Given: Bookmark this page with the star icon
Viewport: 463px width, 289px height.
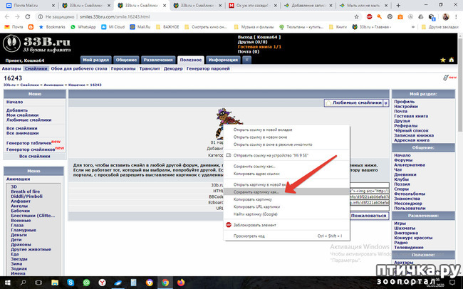Looking at the screenshot, I should (357, 17).
